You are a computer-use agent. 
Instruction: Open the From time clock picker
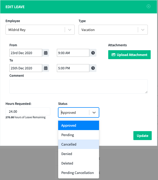tap(93, 53)
